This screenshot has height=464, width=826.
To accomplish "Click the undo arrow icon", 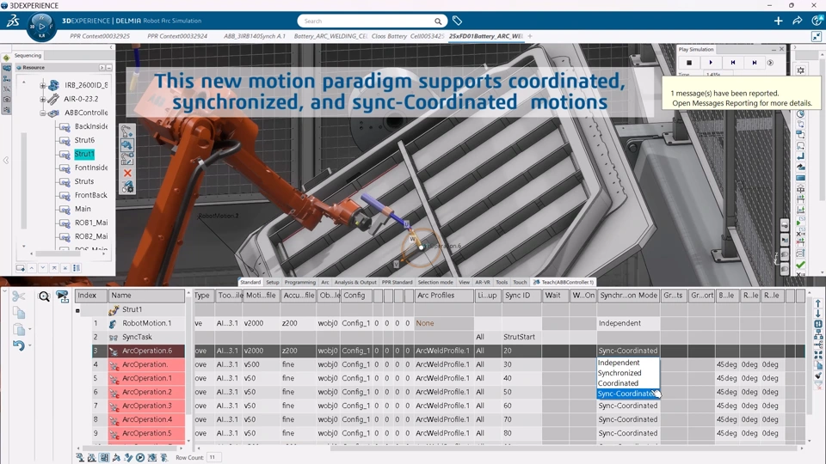I will pos(18,345).
